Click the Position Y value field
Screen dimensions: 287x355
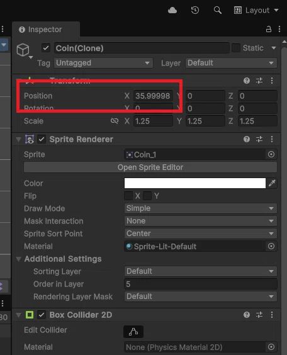[x=205, y=96]
